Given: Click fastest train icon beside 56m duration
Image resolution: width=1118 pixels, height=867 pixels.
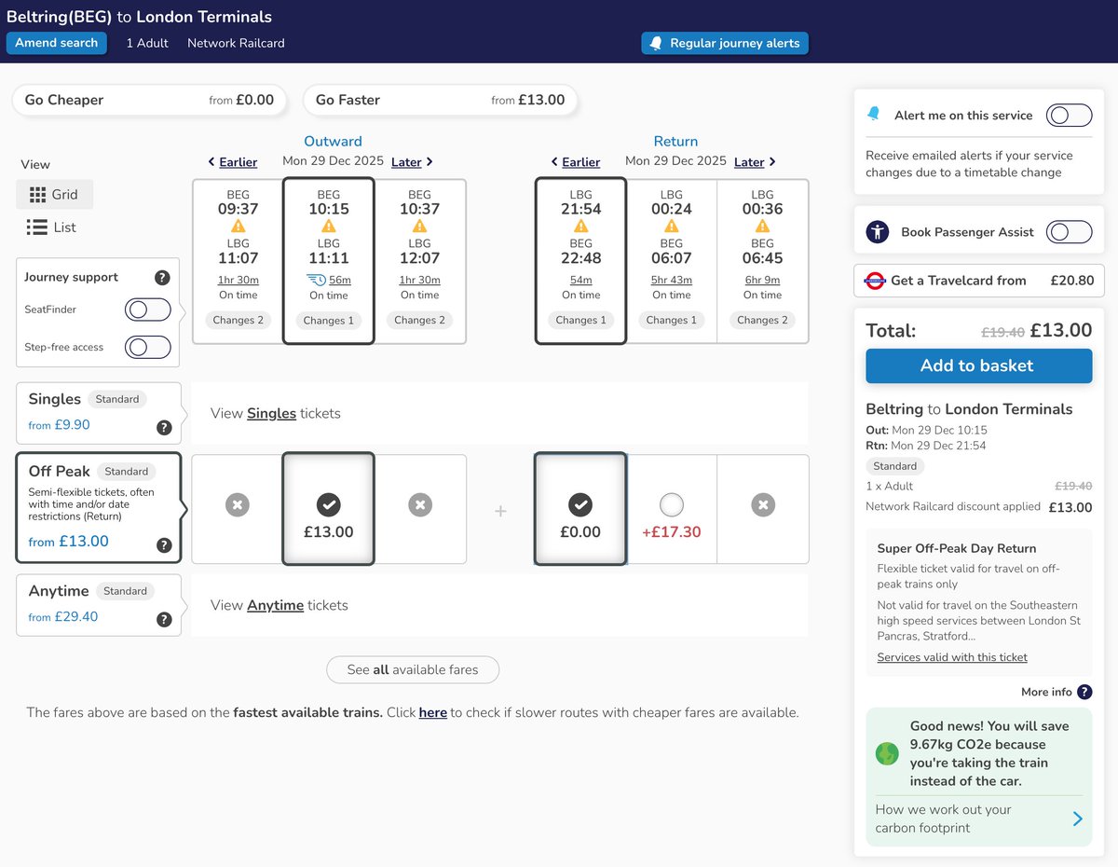Looking at the screenshot, I should click(x=317, y=281).
